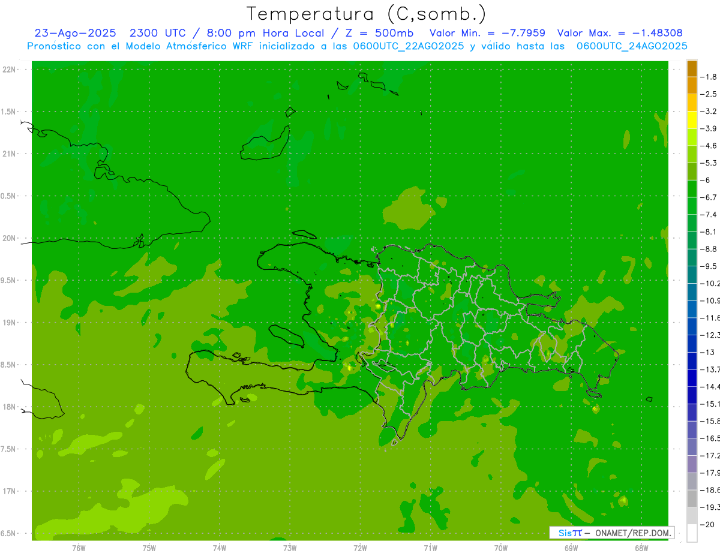Pick the yellow swatch between -3.2 and -3.9
The image size is (720, 556).
[692, 120]
